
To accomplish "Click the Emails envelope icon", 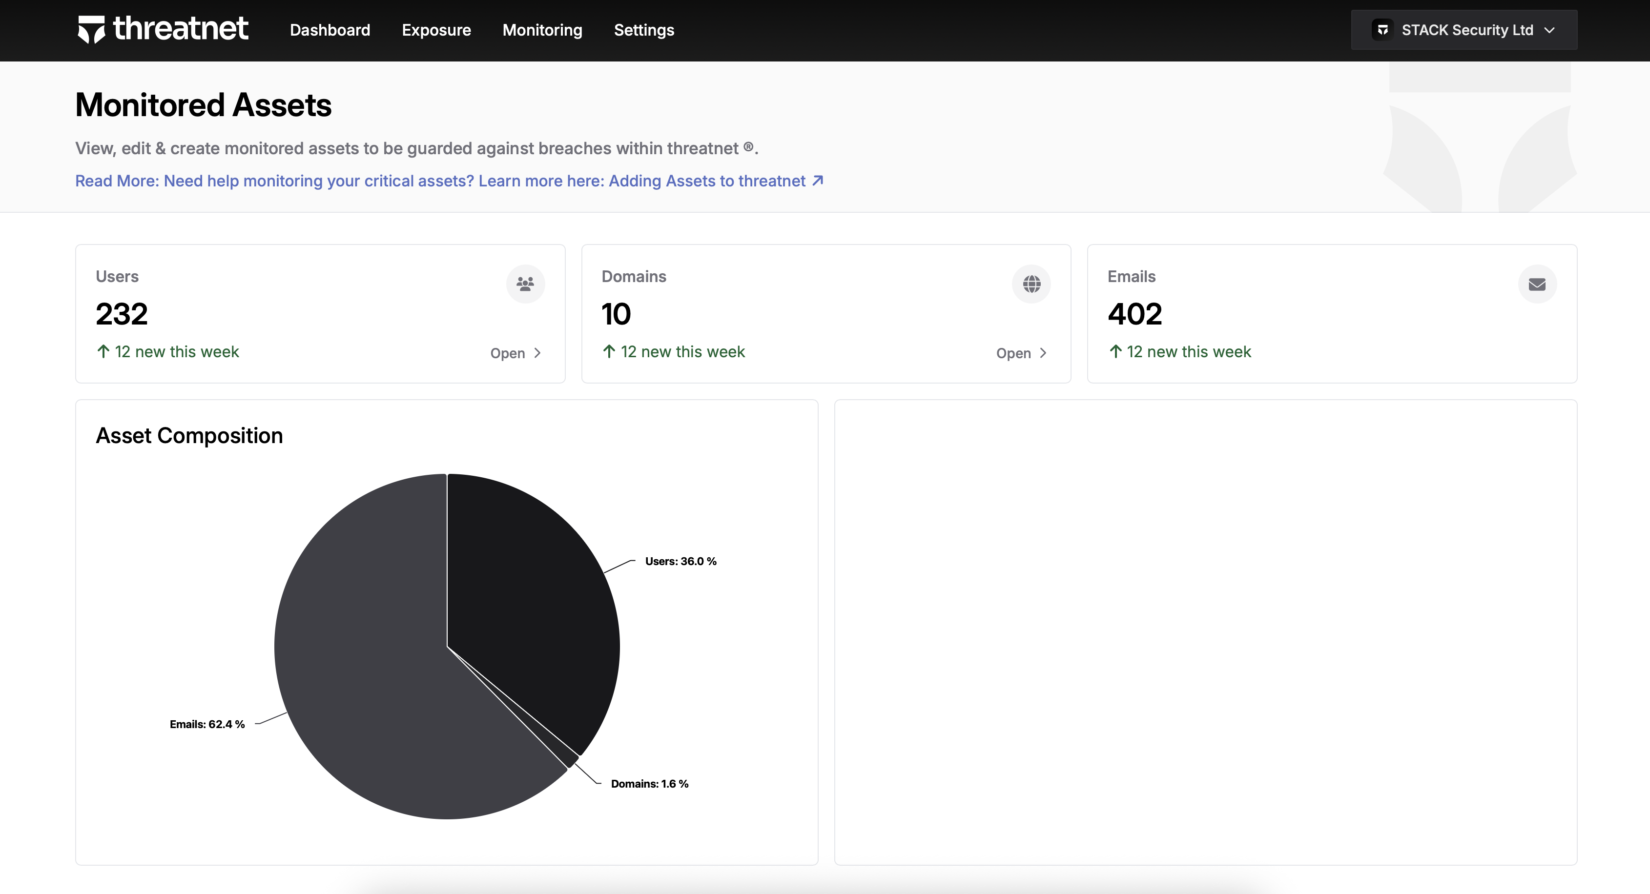I will [x=1537, y=284].
